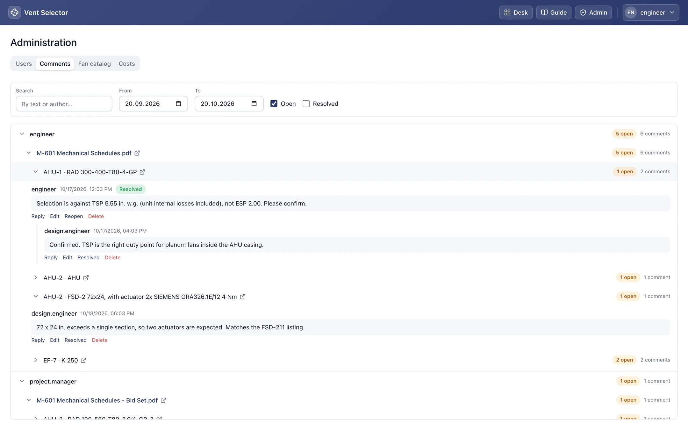This screenshot has width=688, height=430.
Task: Click the To date field 20.10.2026
Action: click(229, 104)
